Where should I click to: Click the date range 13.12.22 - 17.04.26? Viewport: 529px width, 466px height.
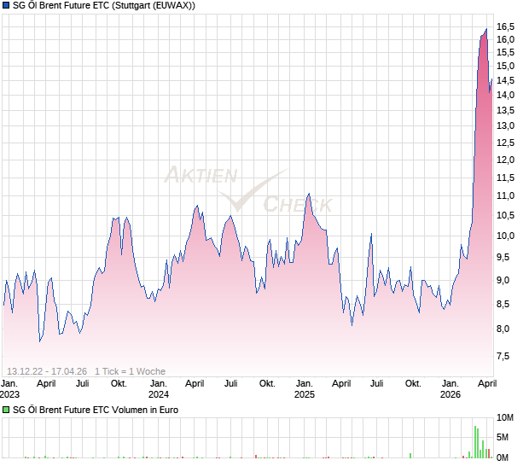tap(48, 371)
